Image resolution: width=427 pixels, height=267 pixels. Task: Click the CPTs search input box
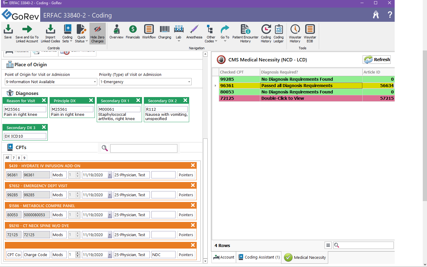click(144, 148)
